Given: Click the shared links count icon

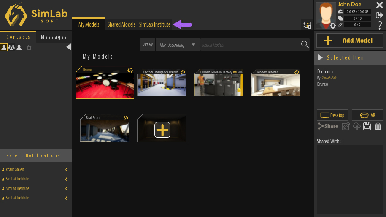Looking at the screenshot, I should 340,25.
